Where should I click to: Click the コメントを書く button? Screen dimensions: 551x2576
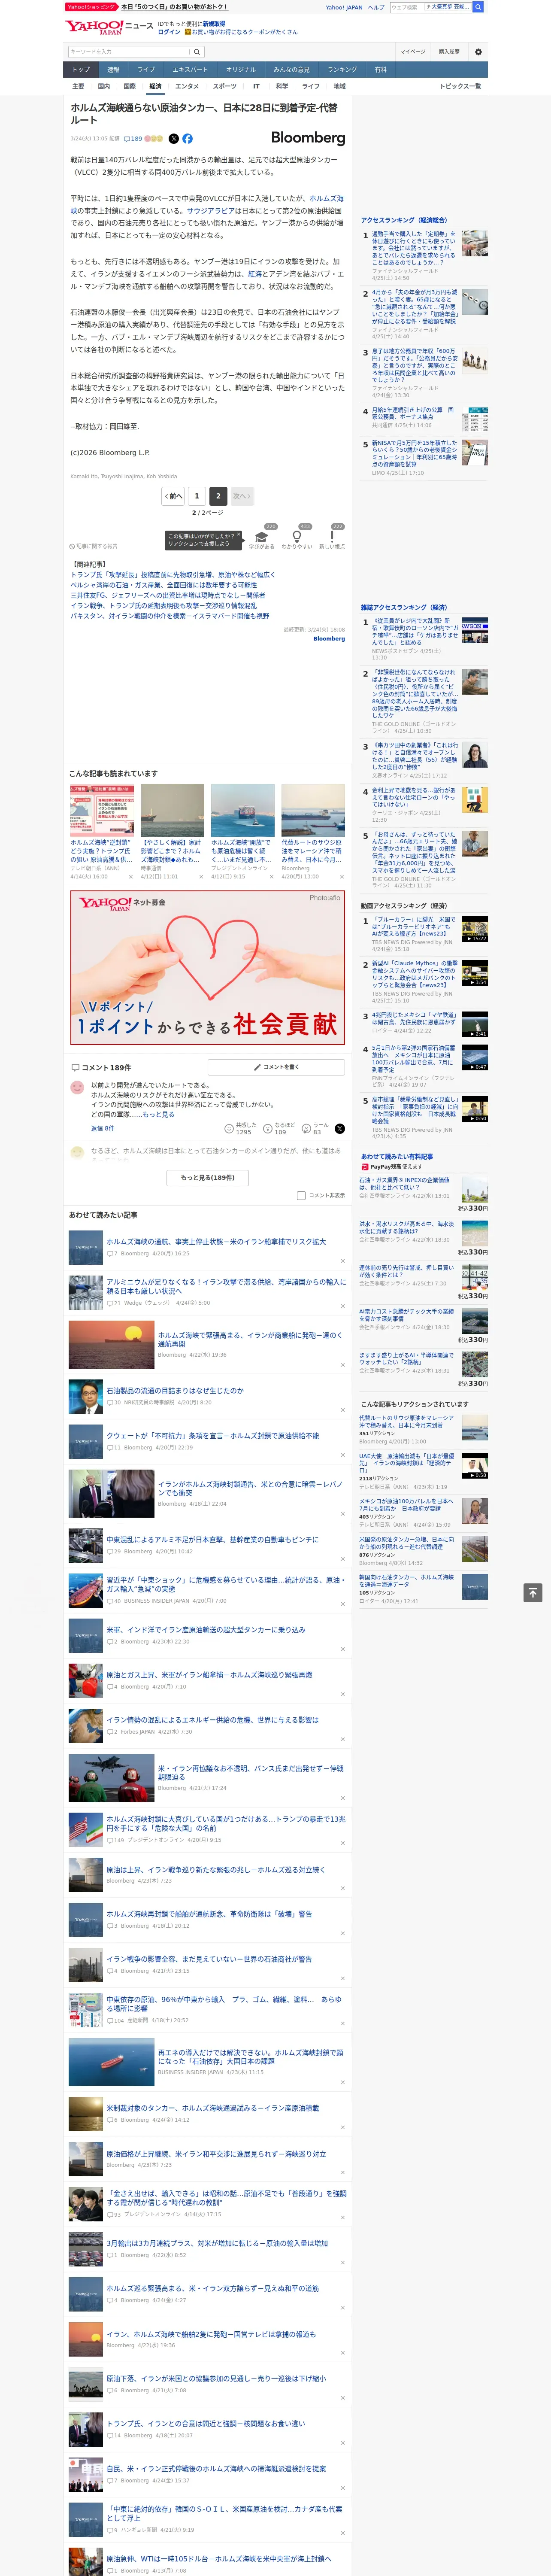(x=276, y=1067)
